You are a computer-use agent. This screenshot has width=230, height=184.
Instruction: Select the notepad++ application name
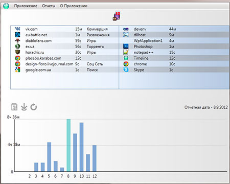[x=144, y=52]
